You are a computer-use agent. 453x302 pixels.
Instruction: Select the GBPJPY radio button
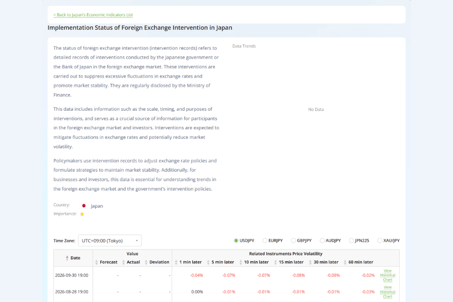(293, 241)
